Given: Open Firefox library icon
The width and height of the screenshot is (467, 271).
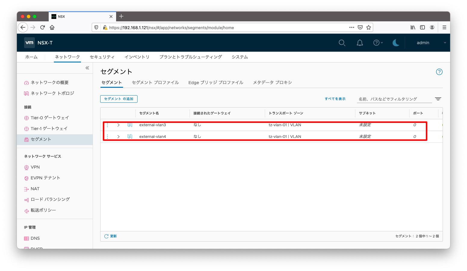Looking at the screenshot, I should click(x=413, y=27).
